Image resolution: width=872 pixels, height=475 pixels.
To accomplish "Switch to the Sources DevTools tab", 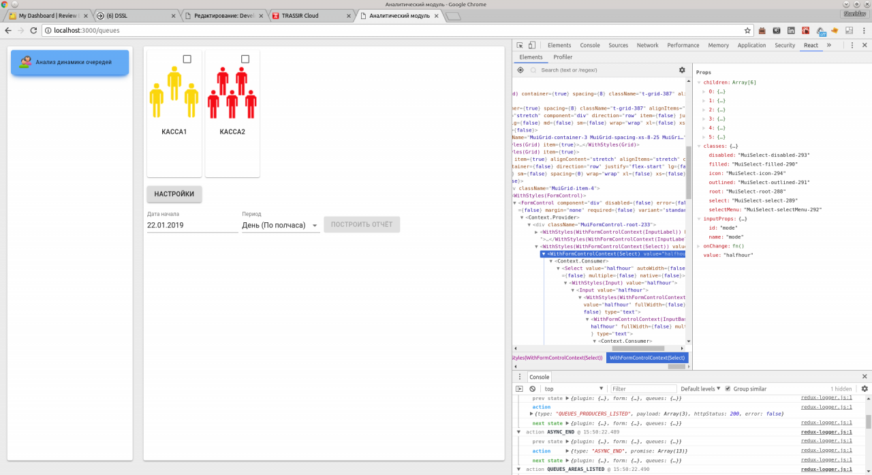I will [618, 45].
